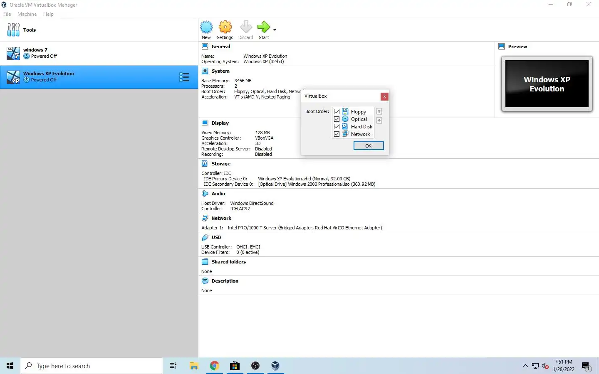Click the System section icon
Viewport: 599px width, 374px height.
(205, 71)
